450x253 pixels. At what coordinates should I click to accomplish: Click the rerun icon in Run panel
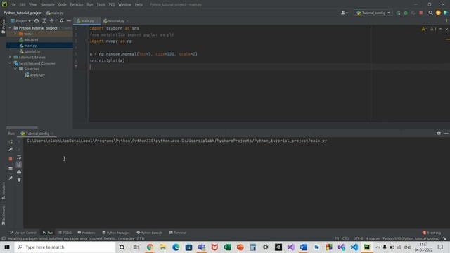(11, 142)
